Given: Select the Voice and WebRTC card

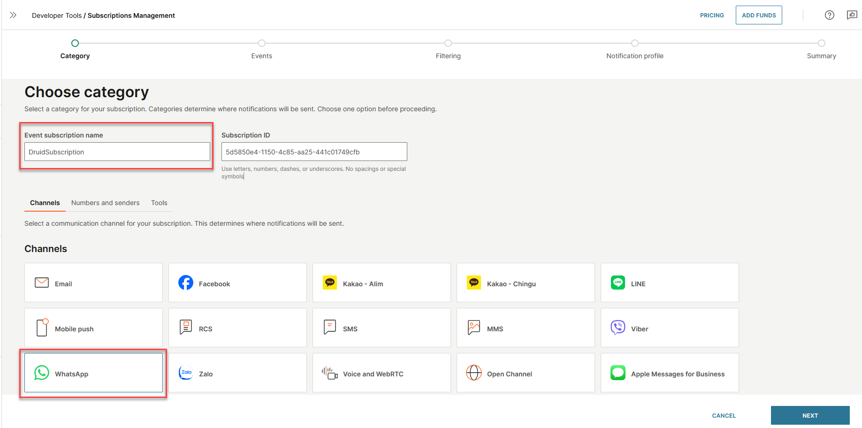Looking at the screenshot, I should tap(381, 373).
